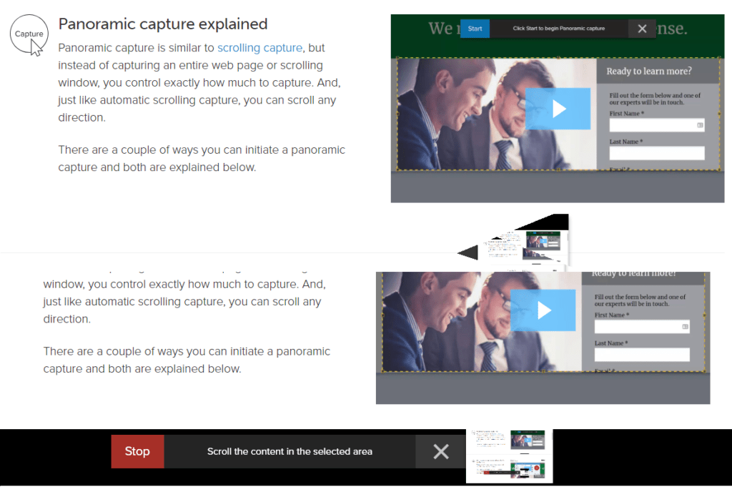Click the circular Capture button icon
The image size is (732, 487).
coord(29,34)
